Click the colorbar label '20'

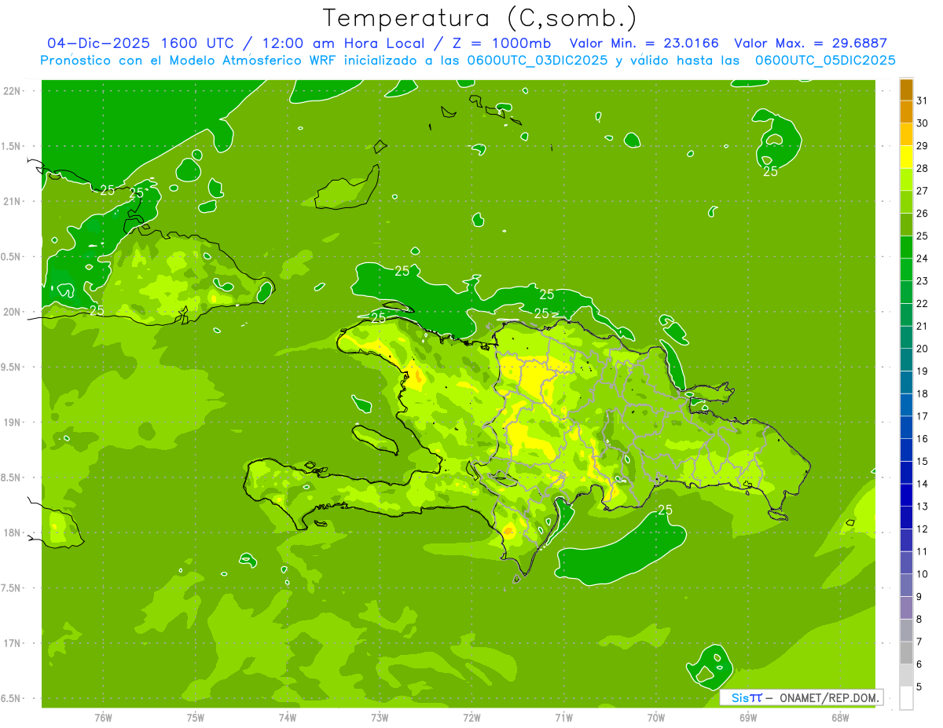point(923,349)
